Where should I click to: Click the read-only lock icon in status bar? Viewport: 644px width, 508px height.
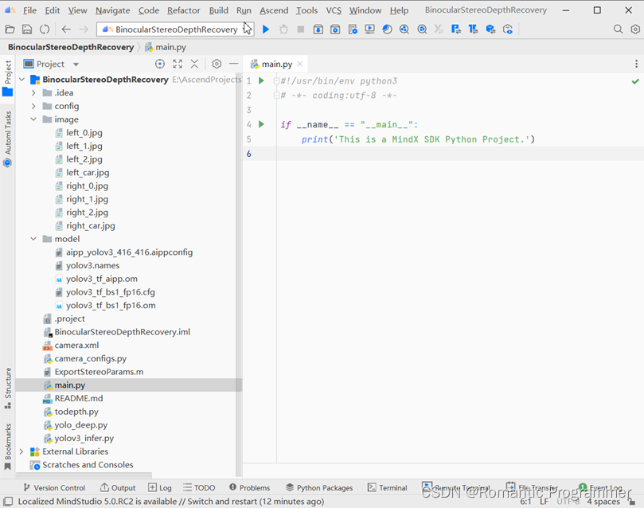pos(632,502)
